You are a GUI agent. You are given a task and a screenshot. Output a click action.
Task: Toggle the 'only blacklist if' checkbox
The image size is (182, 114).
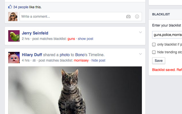point(154,44)
